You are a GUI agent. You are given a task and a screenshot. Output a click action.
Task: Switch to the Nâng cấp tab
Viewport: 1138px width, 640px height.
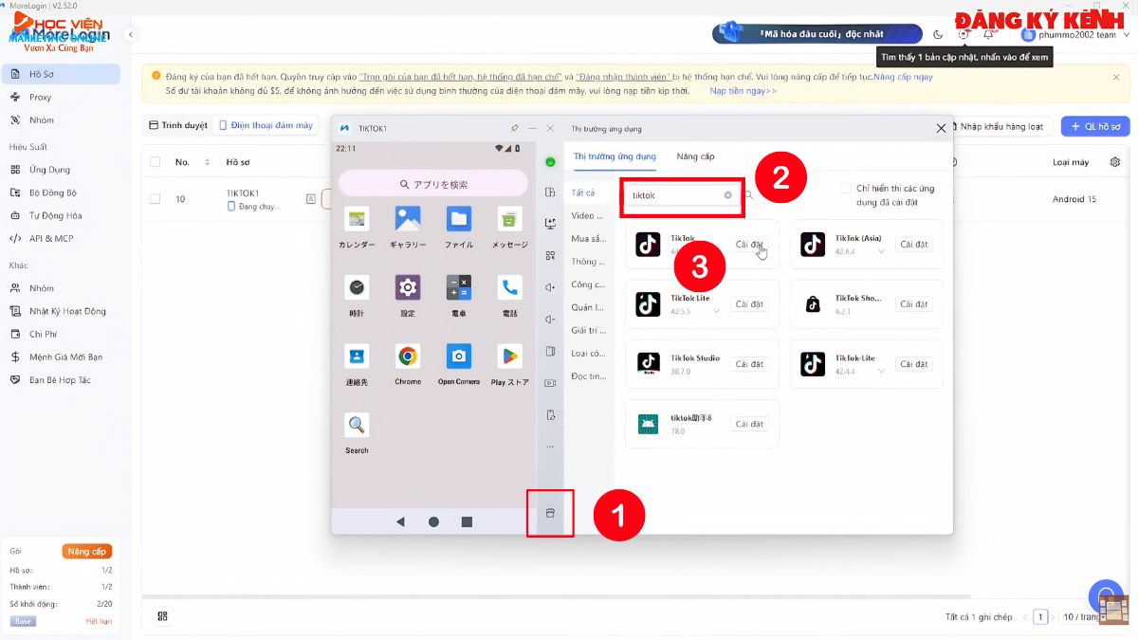[x=695, y=156]
